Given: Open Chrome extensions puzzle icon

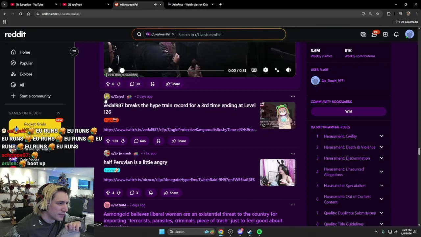Looking at the screenshot, I should [x=389, y=14].
